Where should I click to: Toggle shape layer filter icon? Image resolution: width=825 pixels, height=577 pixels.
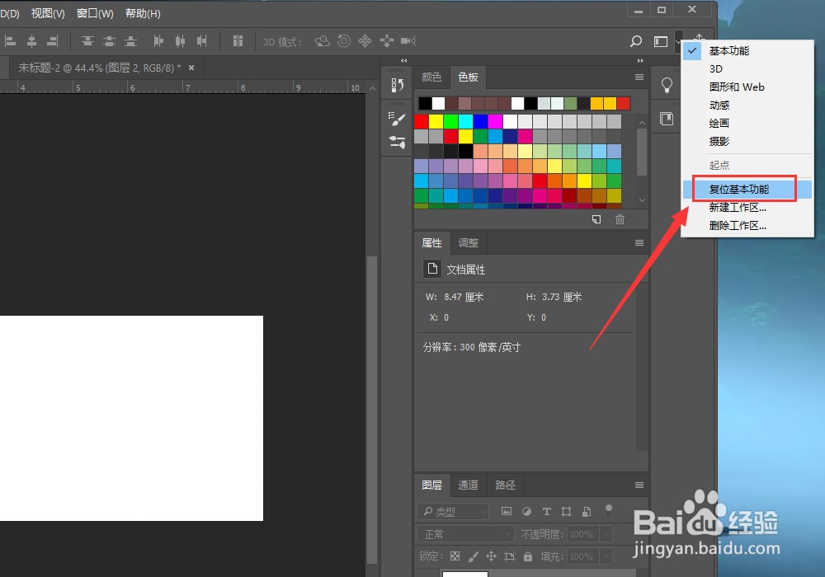point(567,511)
